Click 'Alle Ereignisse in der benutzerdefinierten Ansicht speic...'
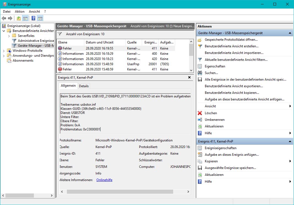The width and height of the screenshot is (294, 205). pyautogui.click(x=246, y=80)
